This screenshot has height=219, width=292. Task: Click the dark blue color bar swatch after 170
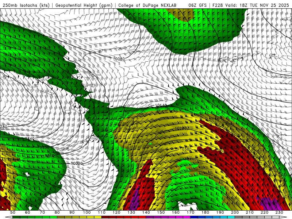194,217
